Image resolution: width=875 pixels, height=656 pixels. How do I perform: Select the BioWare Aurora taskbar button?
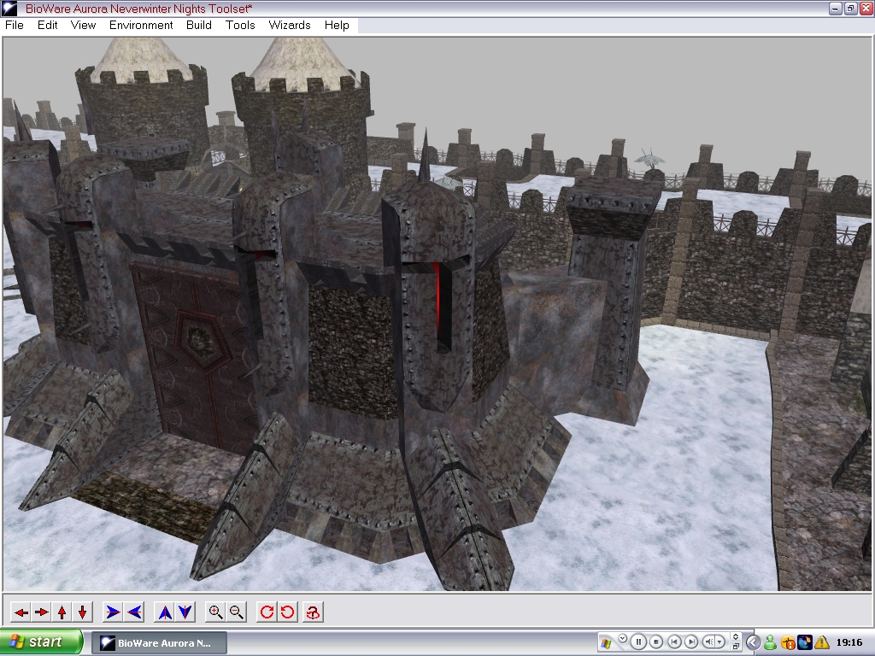pyautogui.click(x=156, y=642)
